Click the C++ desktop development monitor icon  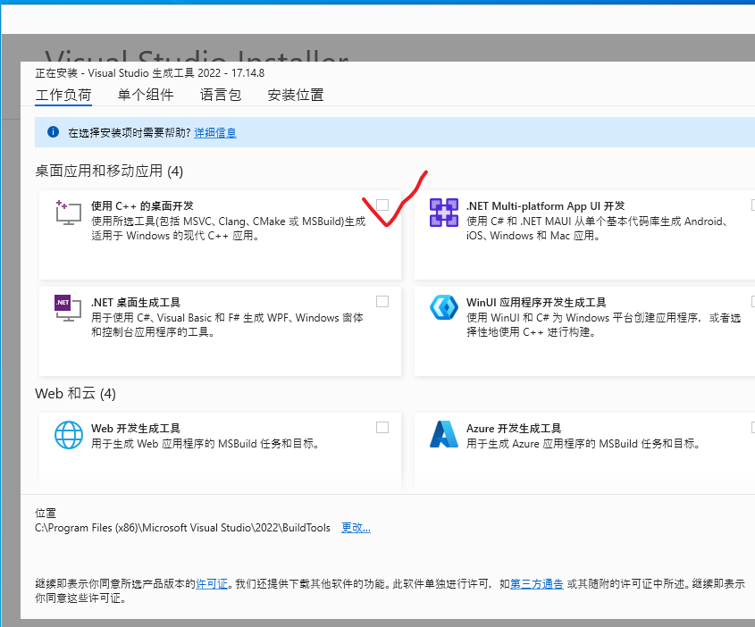[69, 213]
